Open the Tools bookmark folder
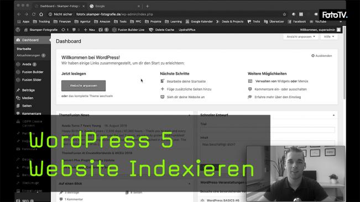Viewport: 360px width, 202px height. (x=121, y=22)
